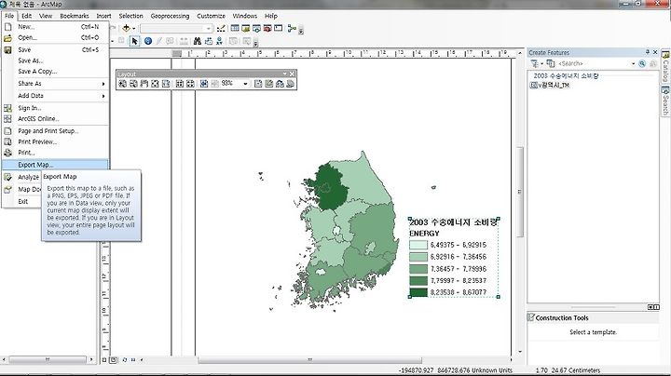Click Exit in the File menu
The image size is (671, 376).
coord(23,201)
